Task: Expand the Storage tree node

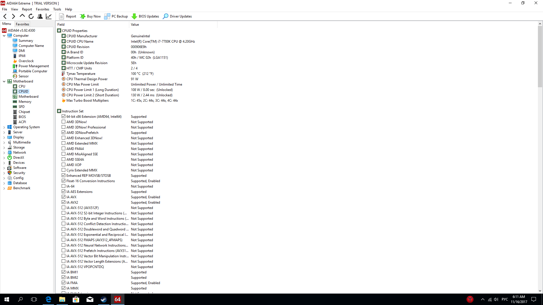Action: 4,148
